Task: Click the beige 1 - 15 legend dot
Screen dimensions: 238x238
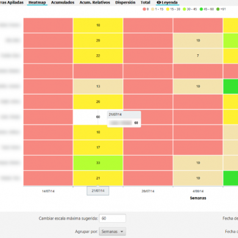Action: pos(153,9)
